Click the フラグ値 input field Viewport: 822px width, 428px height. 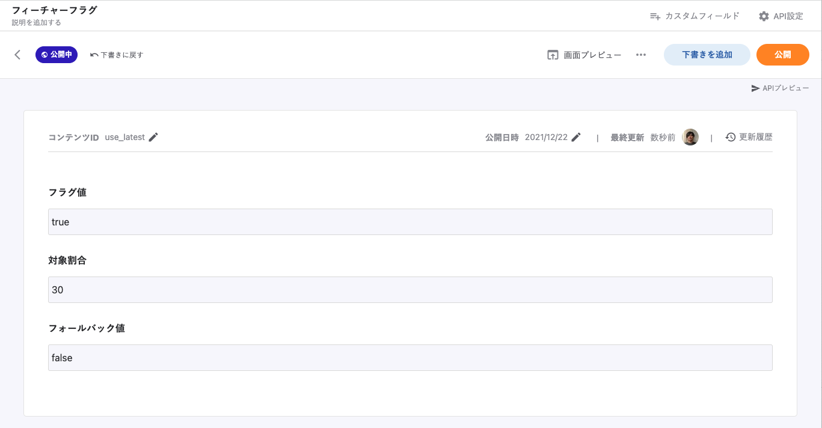pos(410,222)
